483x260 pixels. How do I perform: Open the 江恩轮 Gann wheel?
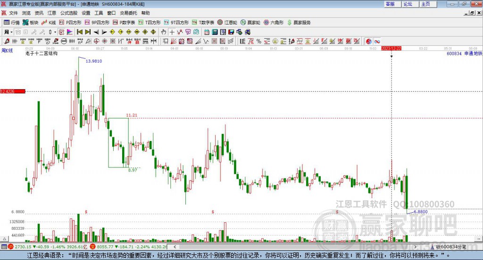click(x=227, y=23)
